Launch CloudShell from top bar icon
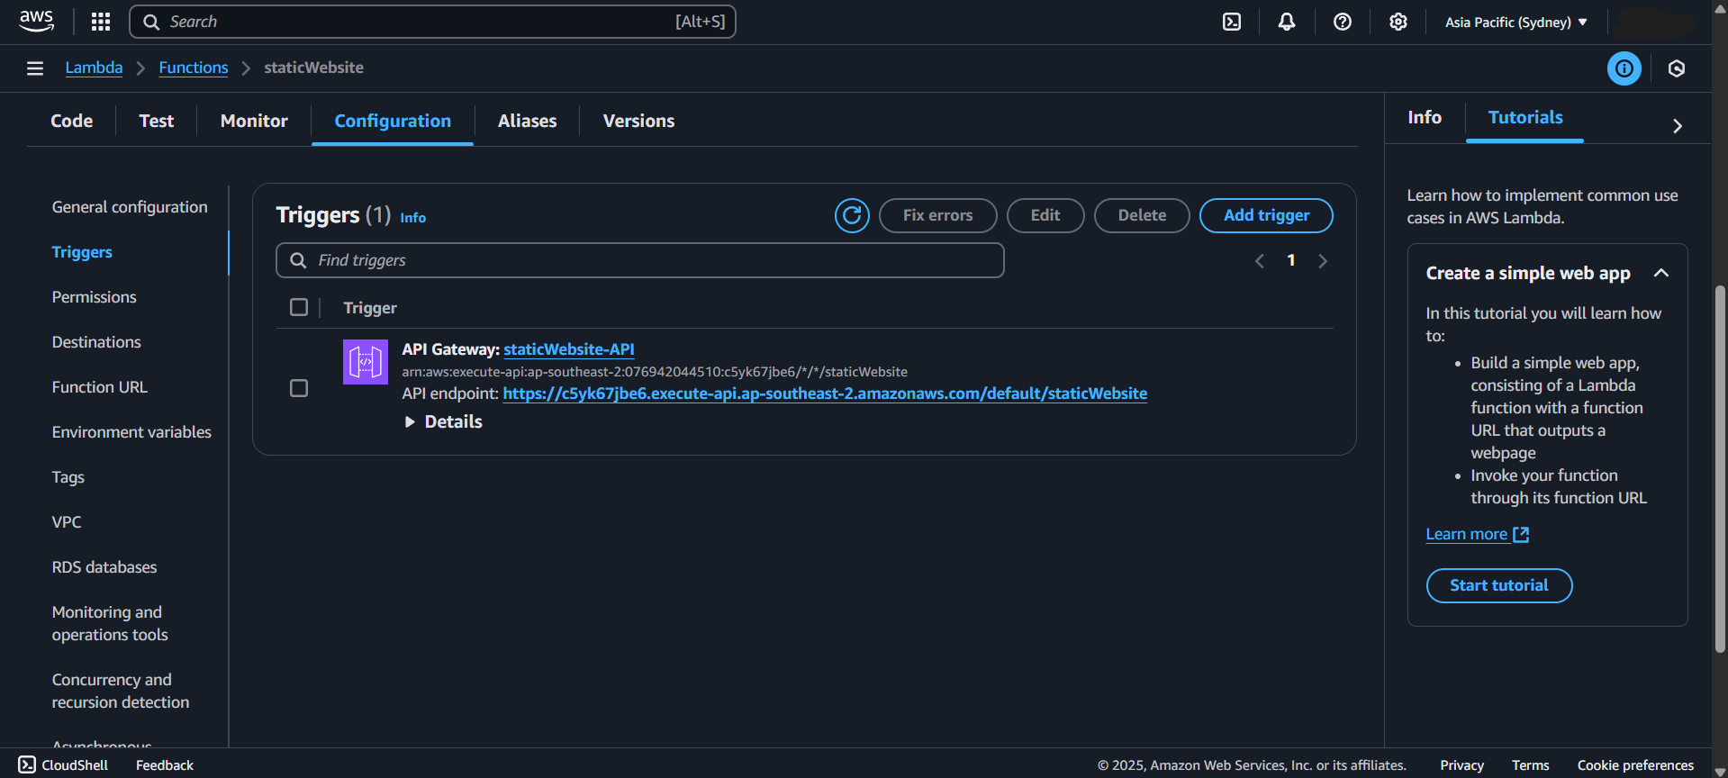The width and height of the screenshot is (1728, 778). coord(1232,22)
